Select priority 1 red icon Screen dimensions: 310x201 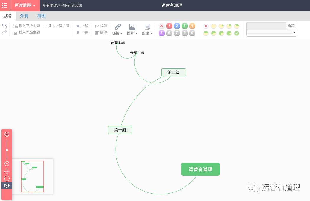coord(169,26)
